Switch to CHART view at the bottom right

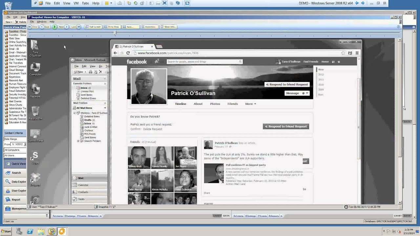point(398,216)
